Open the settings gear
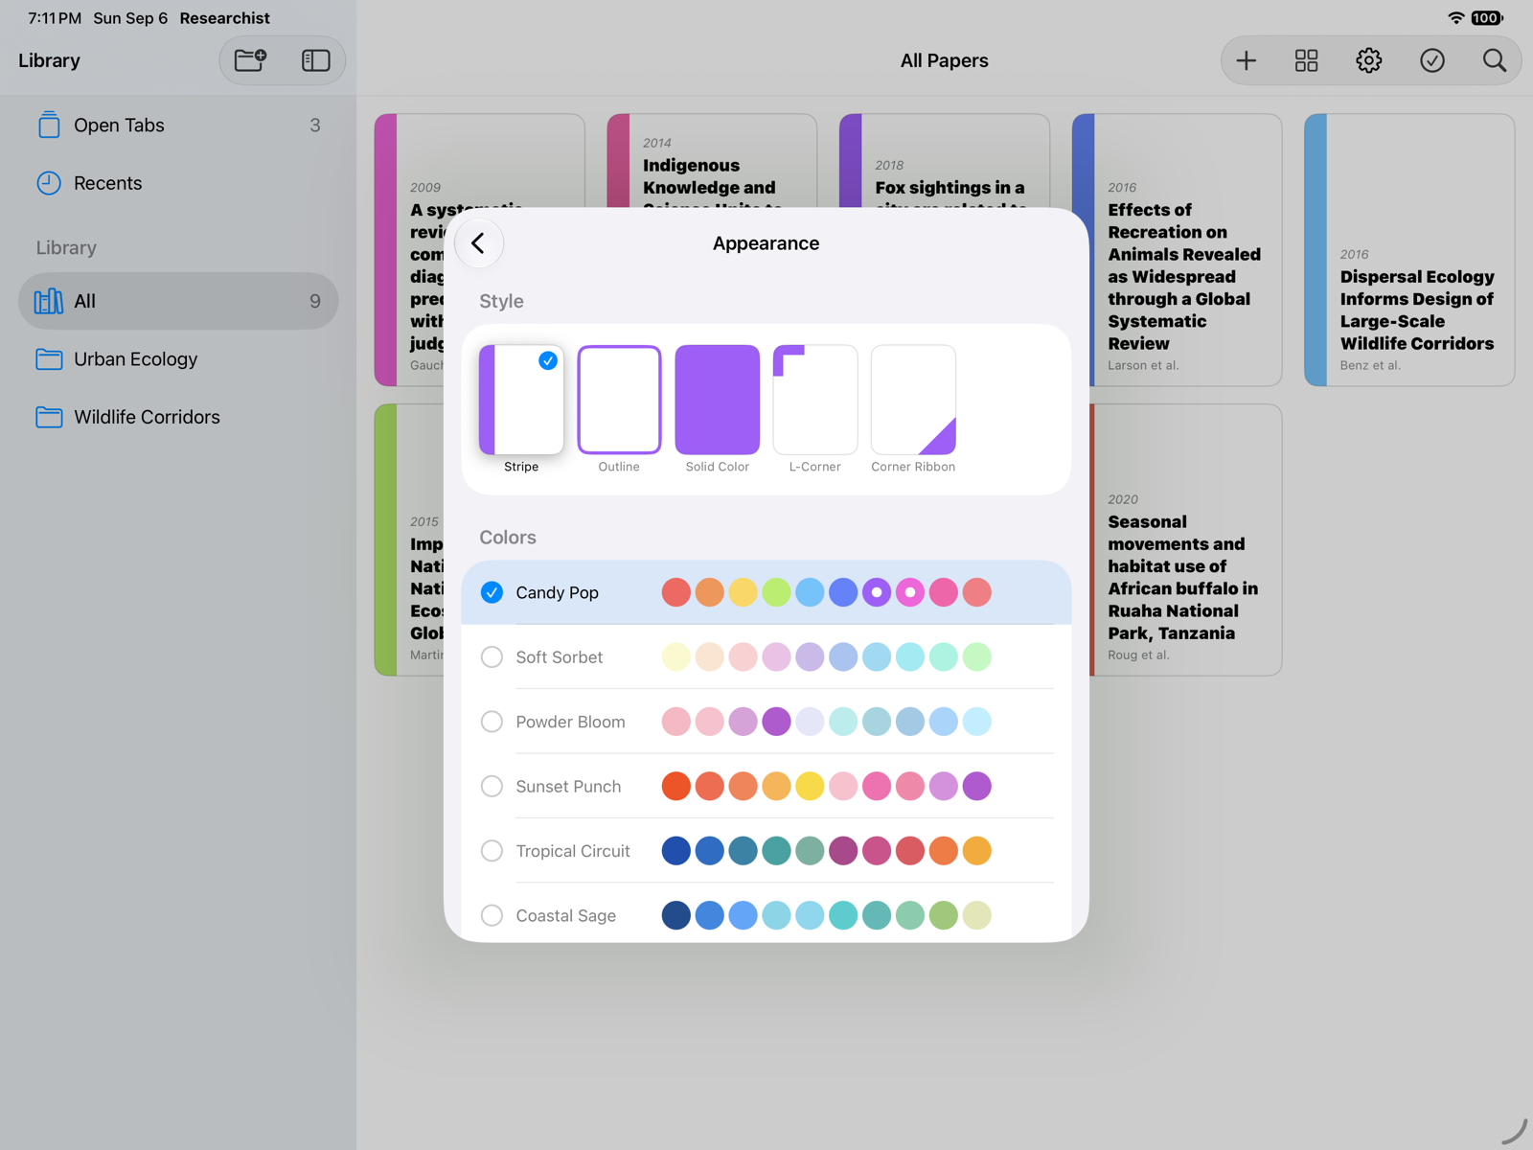This screenshot has height=1150, width=1533. tap(1368, 60)
